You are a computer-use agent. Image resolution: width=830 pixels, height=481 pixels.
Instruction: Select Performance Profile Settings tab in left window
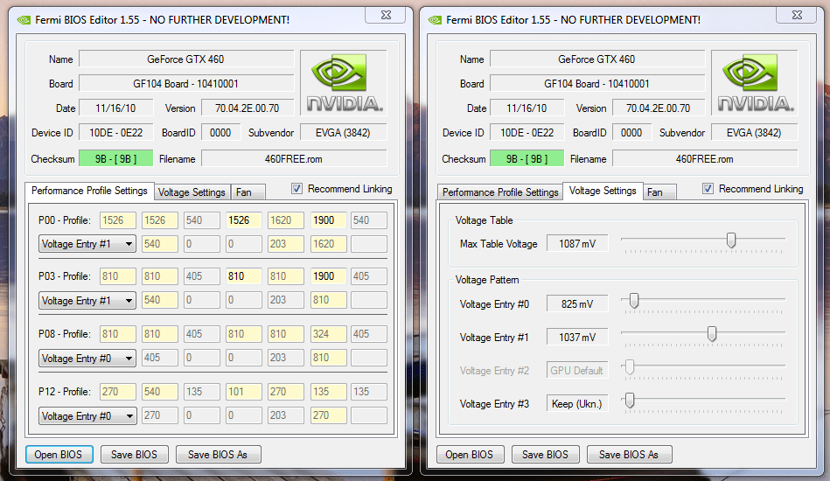tap(89, 191)
